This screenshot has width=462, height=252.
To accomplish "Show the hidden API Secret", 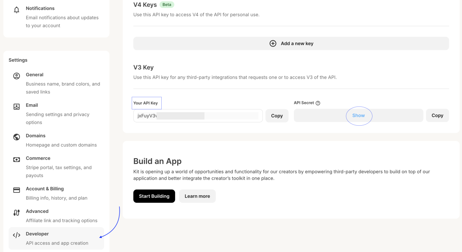I will [358, 116].
